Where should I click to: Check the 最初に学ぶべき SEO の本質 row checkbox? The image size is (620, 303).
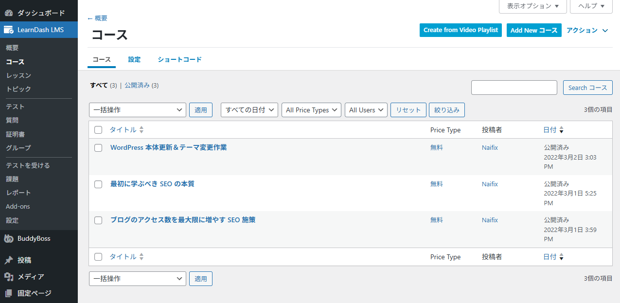pyautogui.click(x=98, y=184)
